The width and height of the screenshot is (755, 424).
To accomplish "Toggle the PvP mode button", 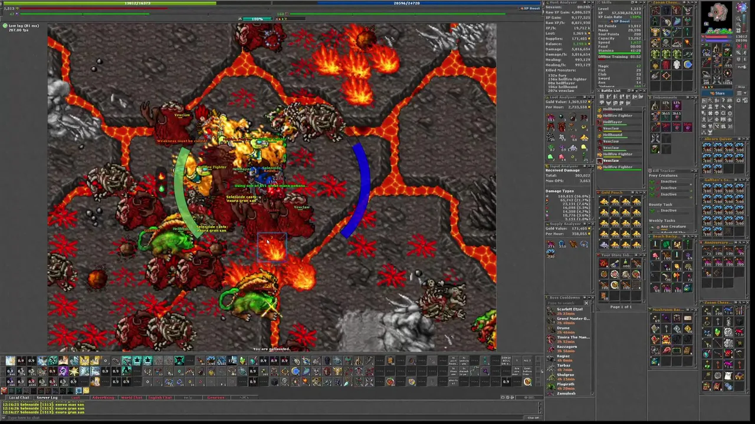I will [x=741, y=67].
